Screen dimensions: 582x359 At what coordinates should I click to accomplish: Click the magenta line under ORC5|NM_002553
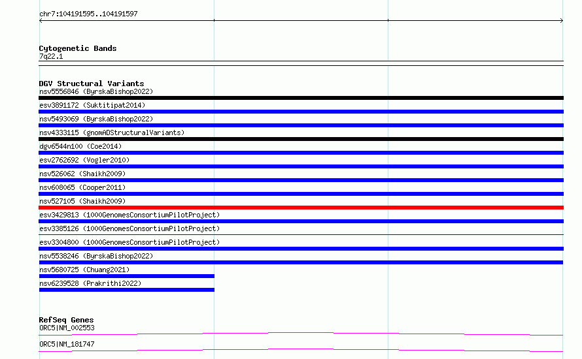301,334
